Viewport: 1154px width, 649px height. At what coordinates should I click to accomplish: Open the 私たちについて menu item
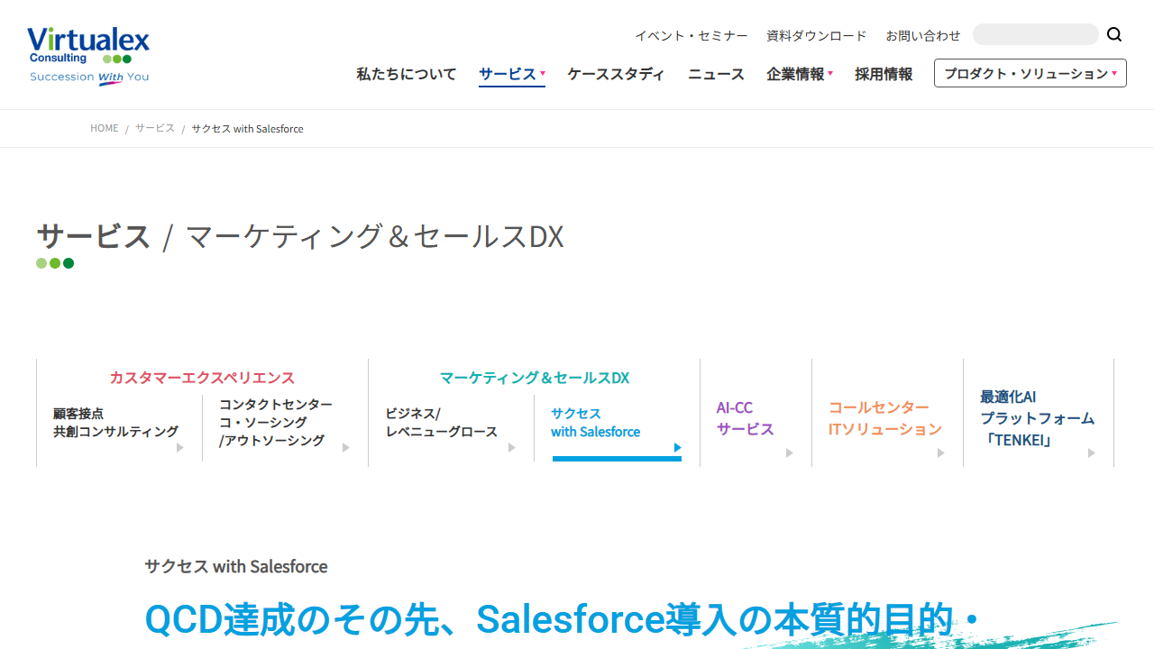coord(407,74)
